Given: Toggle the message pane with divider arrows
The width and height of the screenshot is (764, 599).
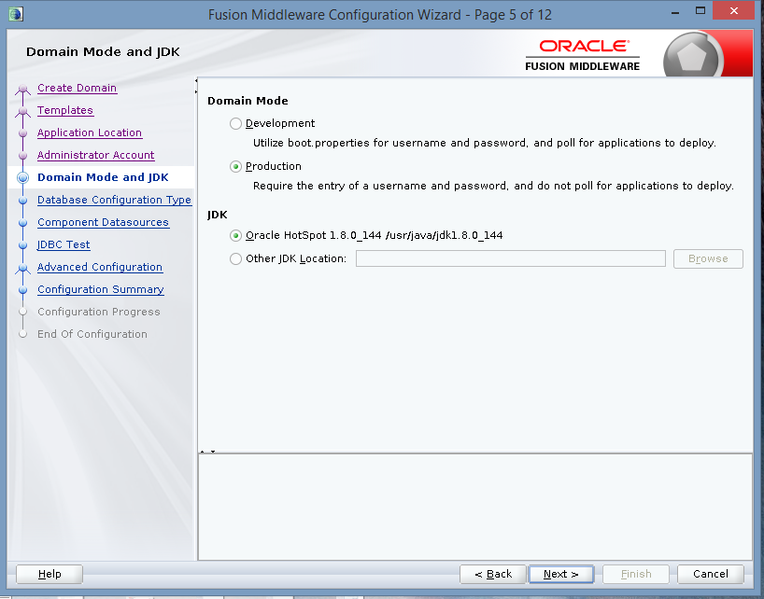Looking at the screenshot, I should (x=207, y=452).
